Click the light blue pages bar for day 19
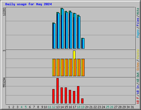Viewport: 141px width, 110px height. point(83,43)
